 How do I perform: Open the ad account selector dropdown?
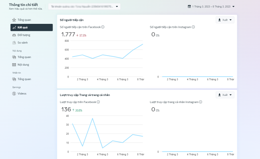coord(84,6)
